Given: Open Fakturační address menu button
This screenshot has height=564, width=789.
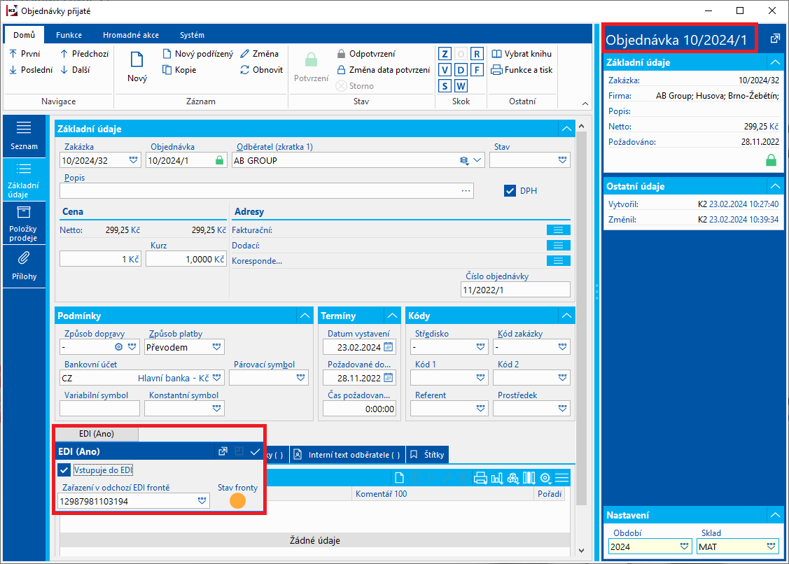Looking at the screenshot, I should click(x=558, y=230).
